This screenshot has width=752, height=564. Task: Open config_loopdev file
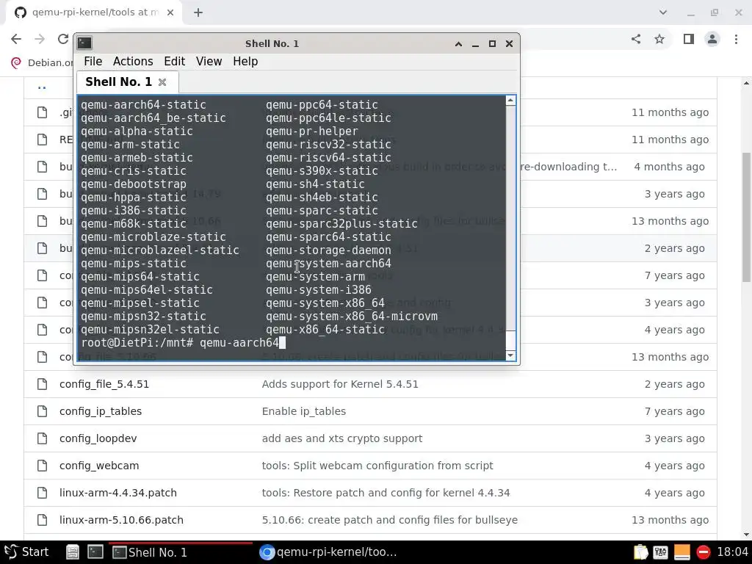(x=98, y=438)
